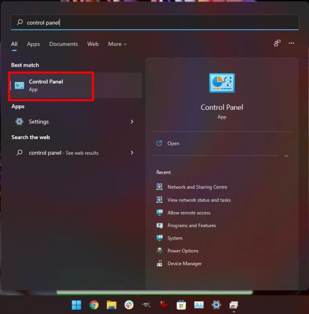The width and height of the screenshot is (309, 314).
Task: Open System recent item
Action: coord(170,238)
